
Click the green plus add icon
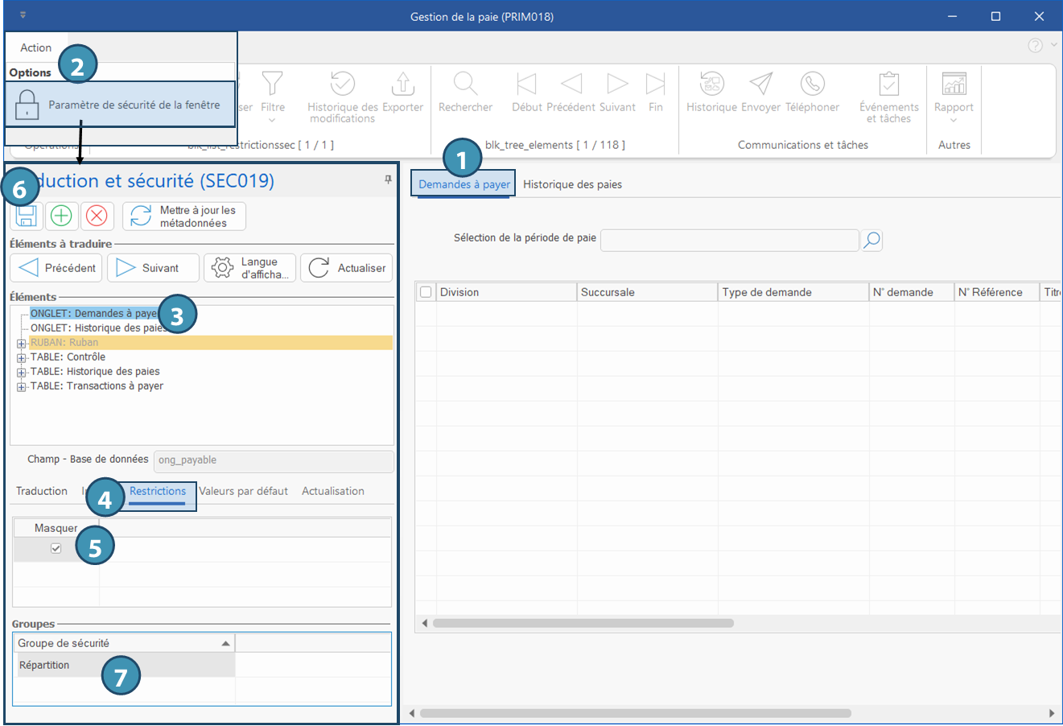[x=61, y=216]
